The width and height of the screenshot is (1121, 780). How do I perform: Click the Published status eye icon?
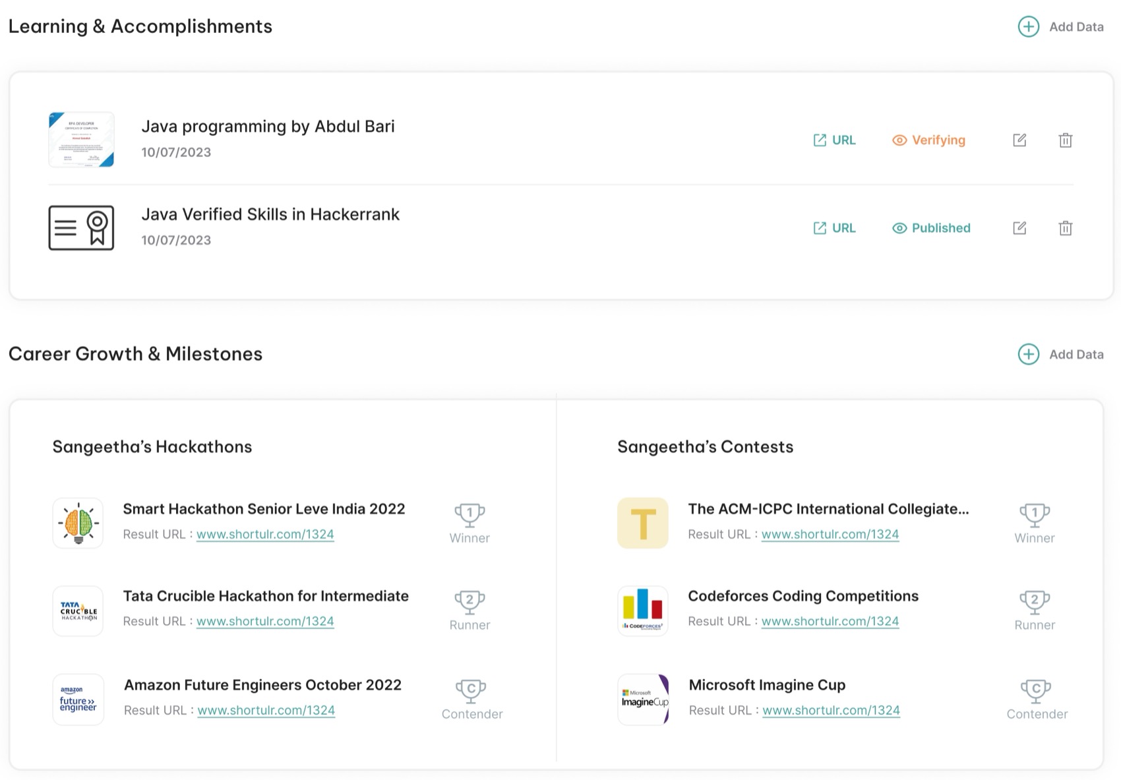pyautogui.click(x=899, y=228)
